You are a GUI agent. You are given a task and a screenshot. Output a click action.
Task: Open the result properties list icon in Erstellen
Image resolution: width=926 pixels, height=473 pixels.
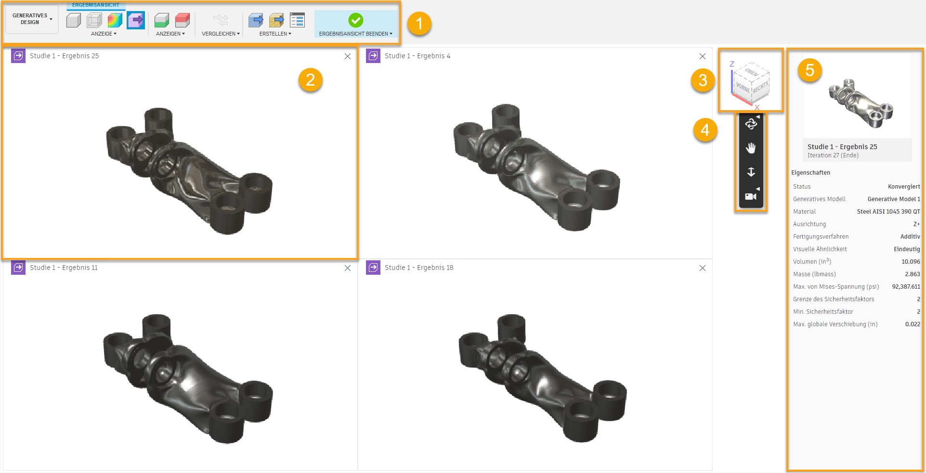(x=297, y=20)
